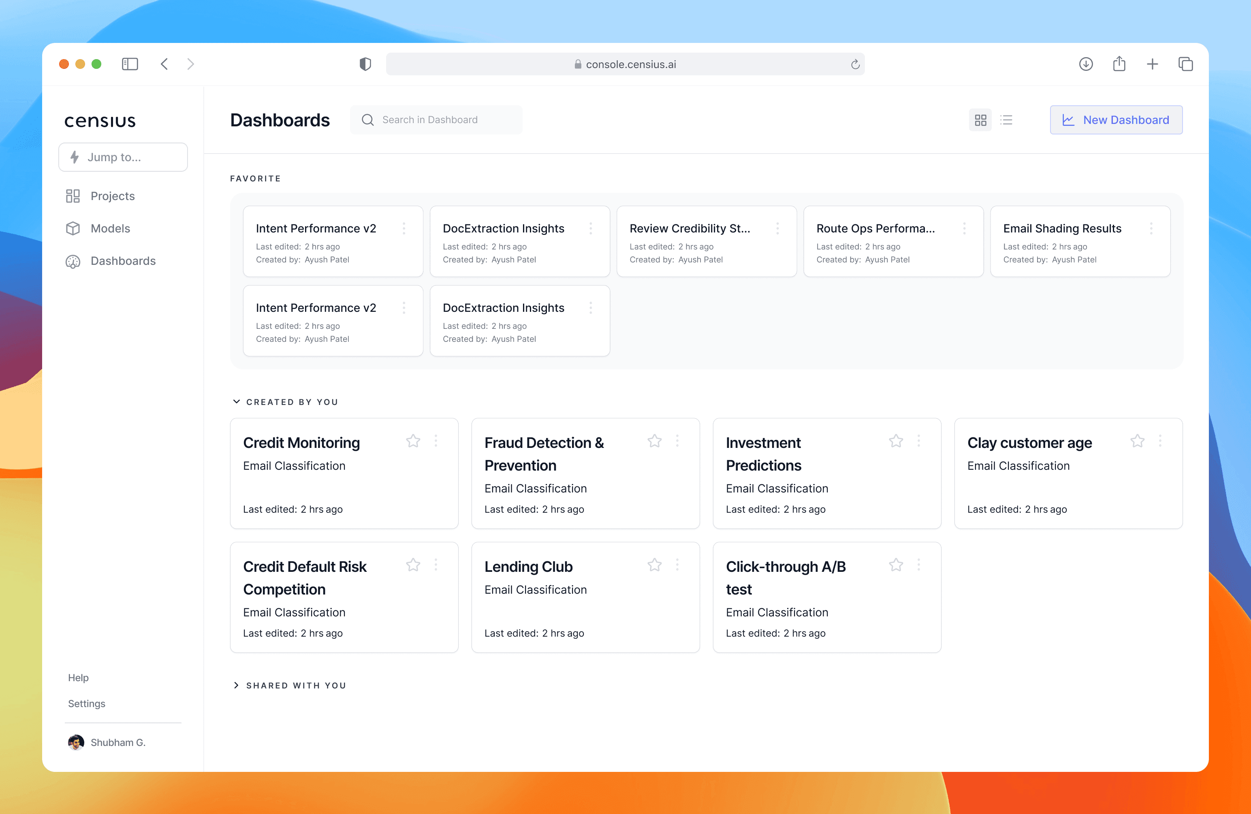The image size is (1251, 814).
Task: Open Email Shading Results options menu
Action: click(1151, 228)
